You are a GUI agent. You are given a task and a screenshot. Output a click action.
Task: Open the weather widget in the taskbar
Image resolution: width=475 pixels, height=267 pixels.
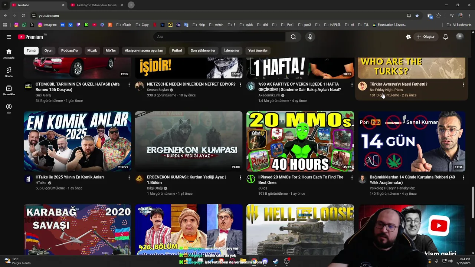tap(17, 261)
